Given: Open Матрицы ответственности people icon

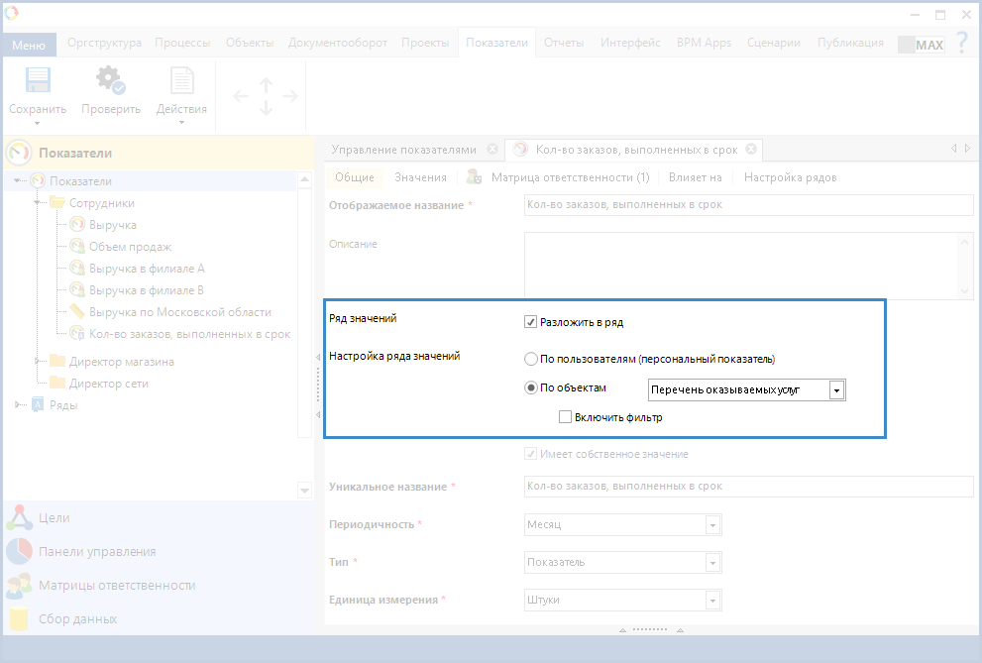Looking at the screenshot, I should (x=18, y=586).
